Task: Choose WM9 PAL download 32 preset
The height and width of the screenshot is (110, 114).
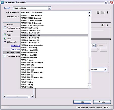Action: (54, 38)
